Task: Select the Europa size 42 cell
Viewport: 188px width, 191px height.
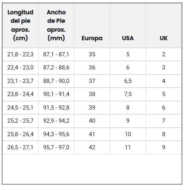Action: coord(92,147)
